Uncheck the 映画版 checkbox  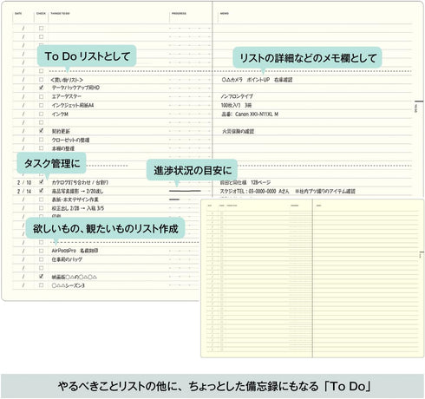[x=41, y=277]
